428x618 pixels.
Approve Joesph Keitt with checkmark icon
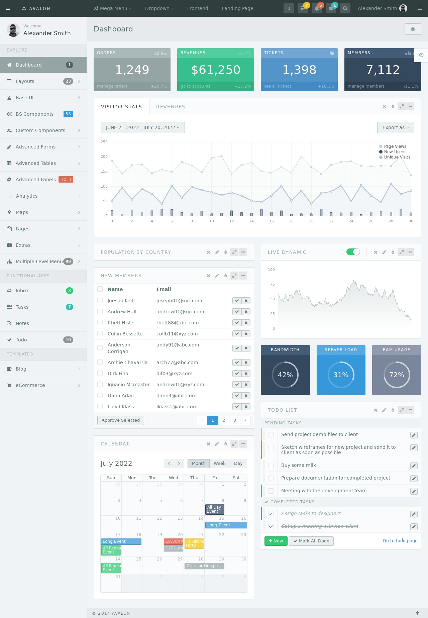(237, 301)
